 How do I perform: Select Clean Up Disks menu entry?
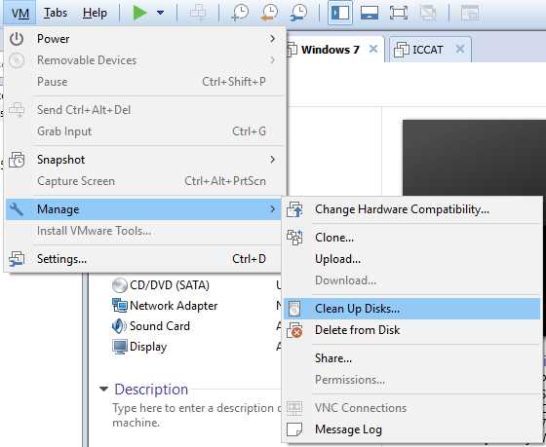tap(411, 309)
